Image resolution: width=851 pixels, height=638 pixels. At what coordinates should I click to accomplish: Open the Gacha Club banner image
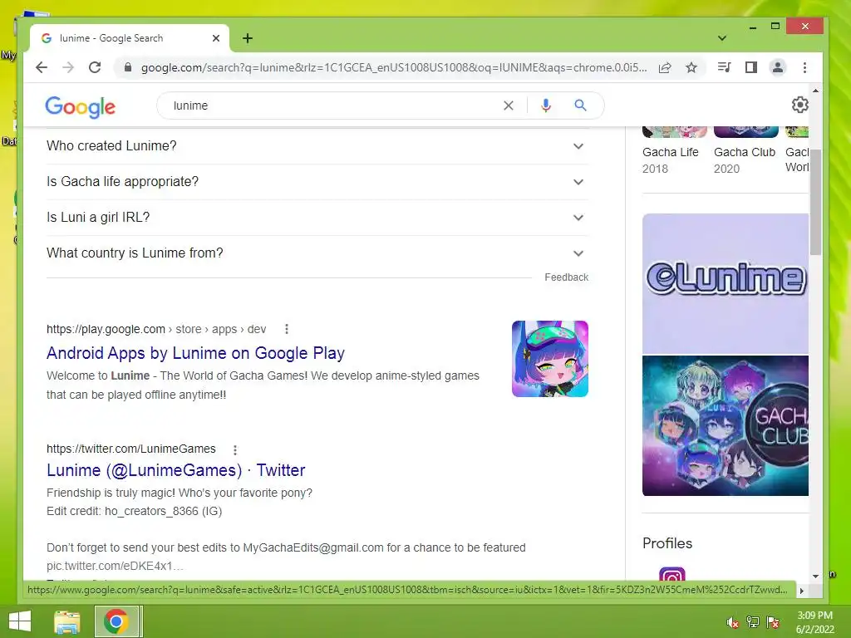pos(725,426)
